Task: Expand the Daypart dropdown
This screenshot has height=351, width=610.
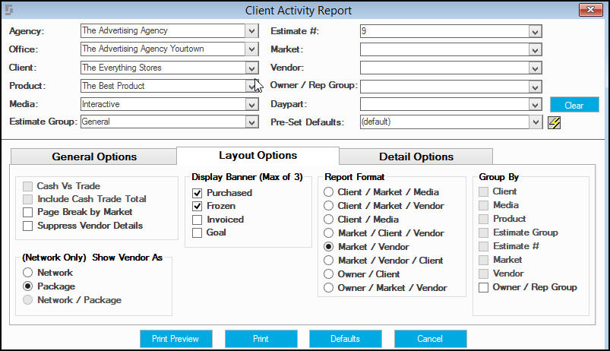Action: [x=535, y=104]
